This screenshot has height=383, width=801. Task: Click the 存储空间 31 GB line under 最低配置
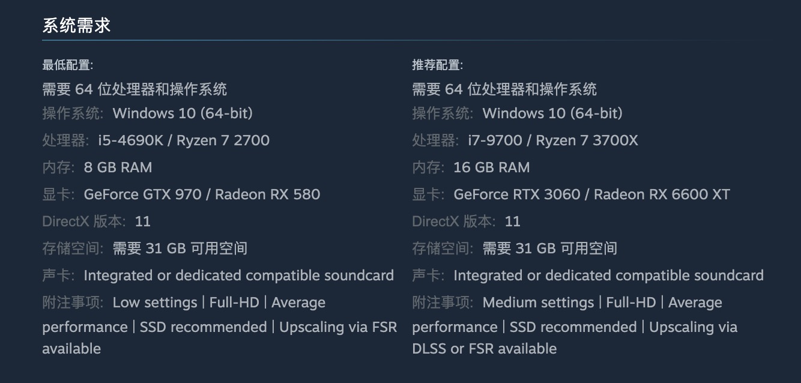tap(145, 249)
